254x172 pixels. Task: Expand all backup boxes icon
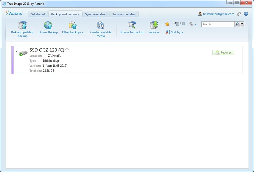pos(182,24)
